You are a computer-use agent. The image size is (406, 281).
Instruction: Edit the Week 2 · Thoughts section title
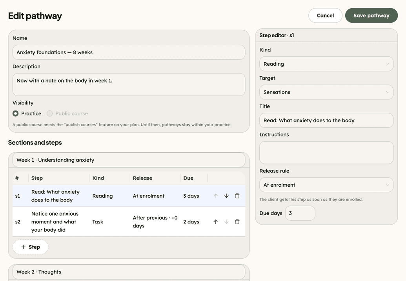pyautogui.click(x=129, y=272)
